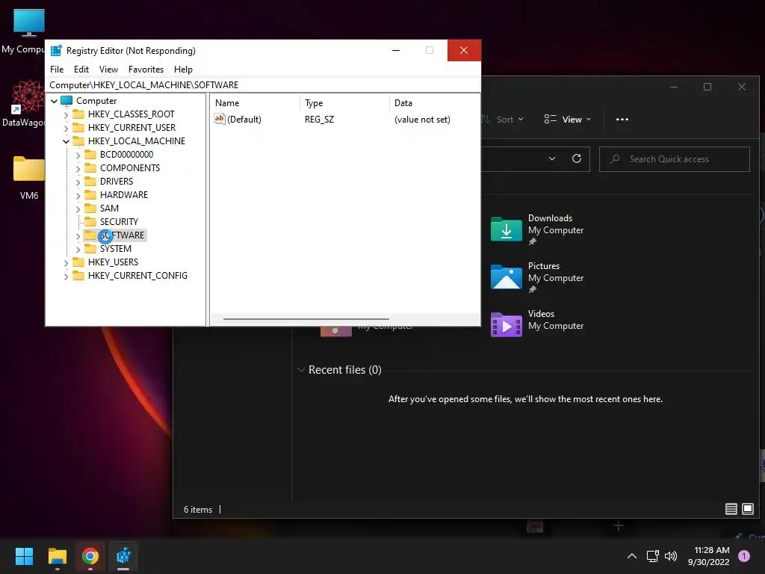Image resolution: width=765 pixels, height=574 pixels.
Task: Show hidden system tray icons
Action: 631,556
